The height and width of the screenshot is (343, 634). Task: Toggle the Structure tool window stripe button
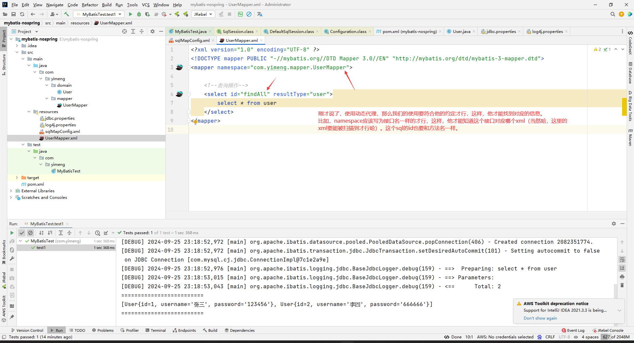pos(4,65)
